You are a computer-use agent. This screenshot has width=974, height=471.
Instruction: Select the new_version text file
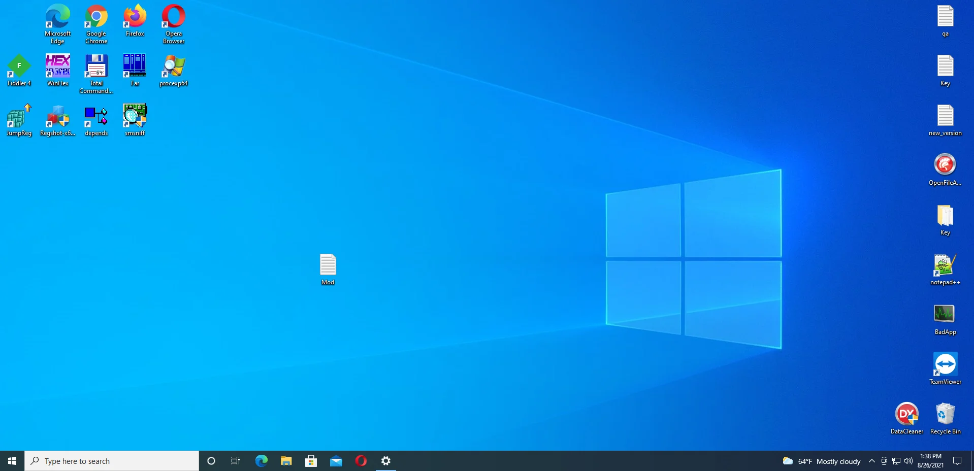click(945, 120)
